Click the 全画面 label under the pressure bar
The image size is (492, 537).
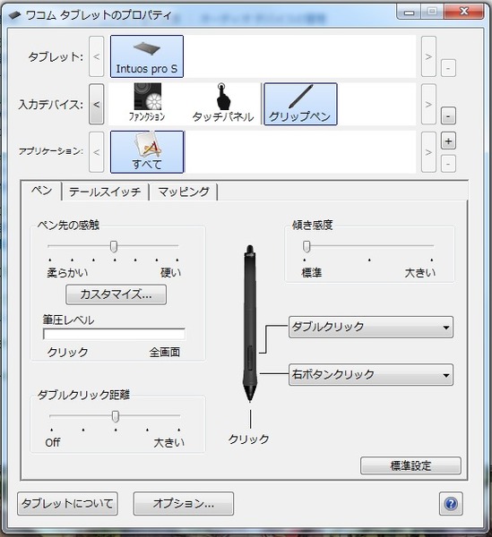click(165, 352)
